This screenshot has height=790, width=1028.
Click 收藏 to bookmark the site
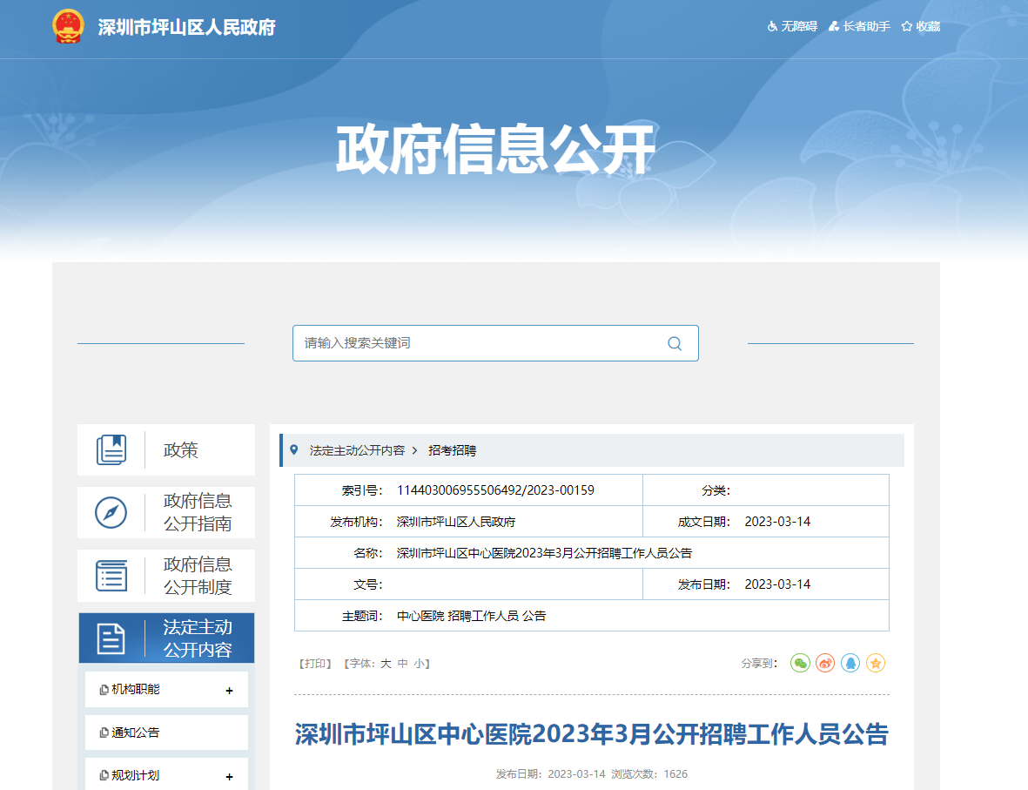[x=921, y=26]
